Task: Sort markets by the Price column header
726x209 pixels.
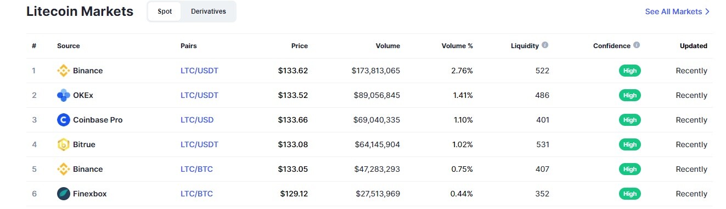Action: click(x=300, y=46)
